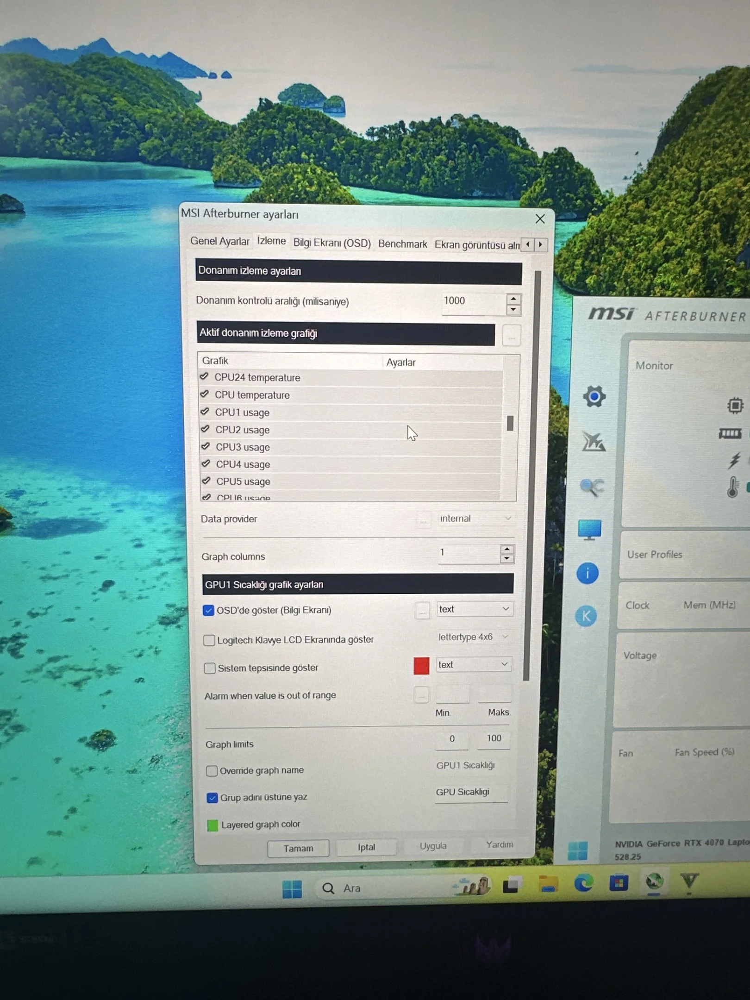Click the Kombustor jet icon in Afterburner sidebar
Image resolution: width=750 pixels, height=1000 pixels.
coord(593,441)
